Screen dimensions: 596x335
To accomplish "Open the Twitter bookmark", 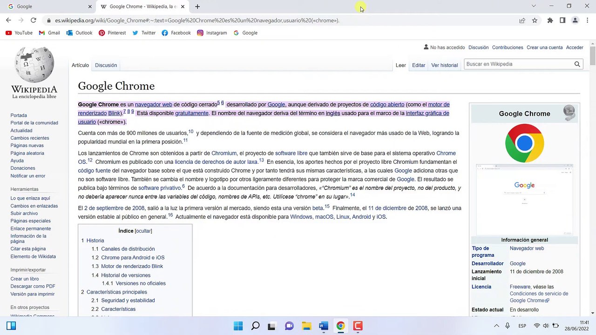I will point(144,33).
